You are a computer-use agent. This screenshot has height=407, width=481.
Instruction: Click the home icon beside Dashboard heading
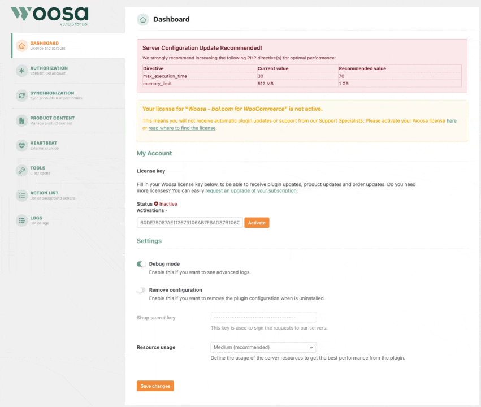tap(143, 20)
